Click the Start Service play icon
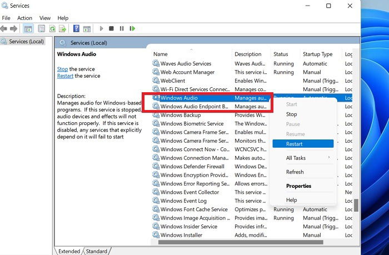 point(101,28)
